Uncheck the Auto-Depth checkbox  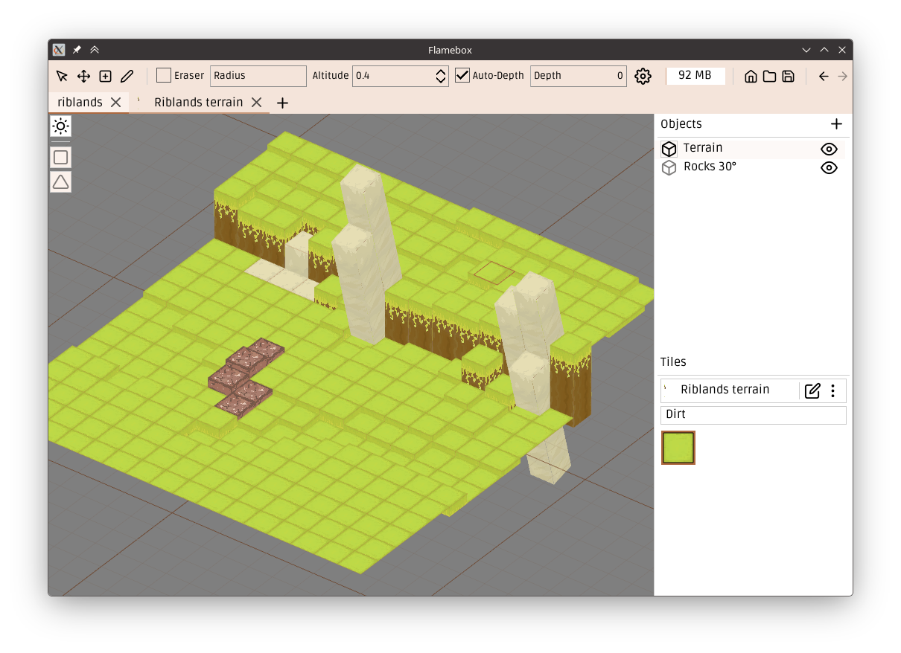[462, 76]
